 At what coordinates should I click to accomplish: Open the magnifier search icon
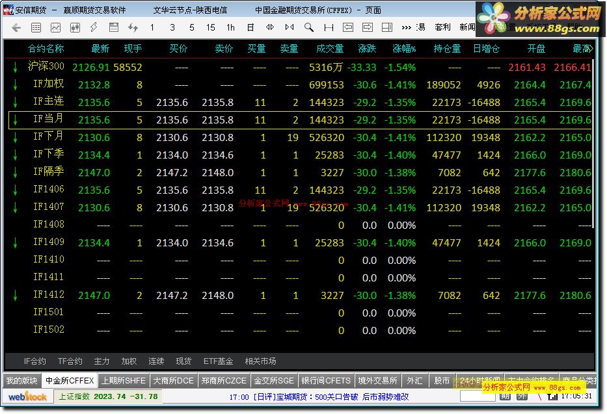[309, 27]
